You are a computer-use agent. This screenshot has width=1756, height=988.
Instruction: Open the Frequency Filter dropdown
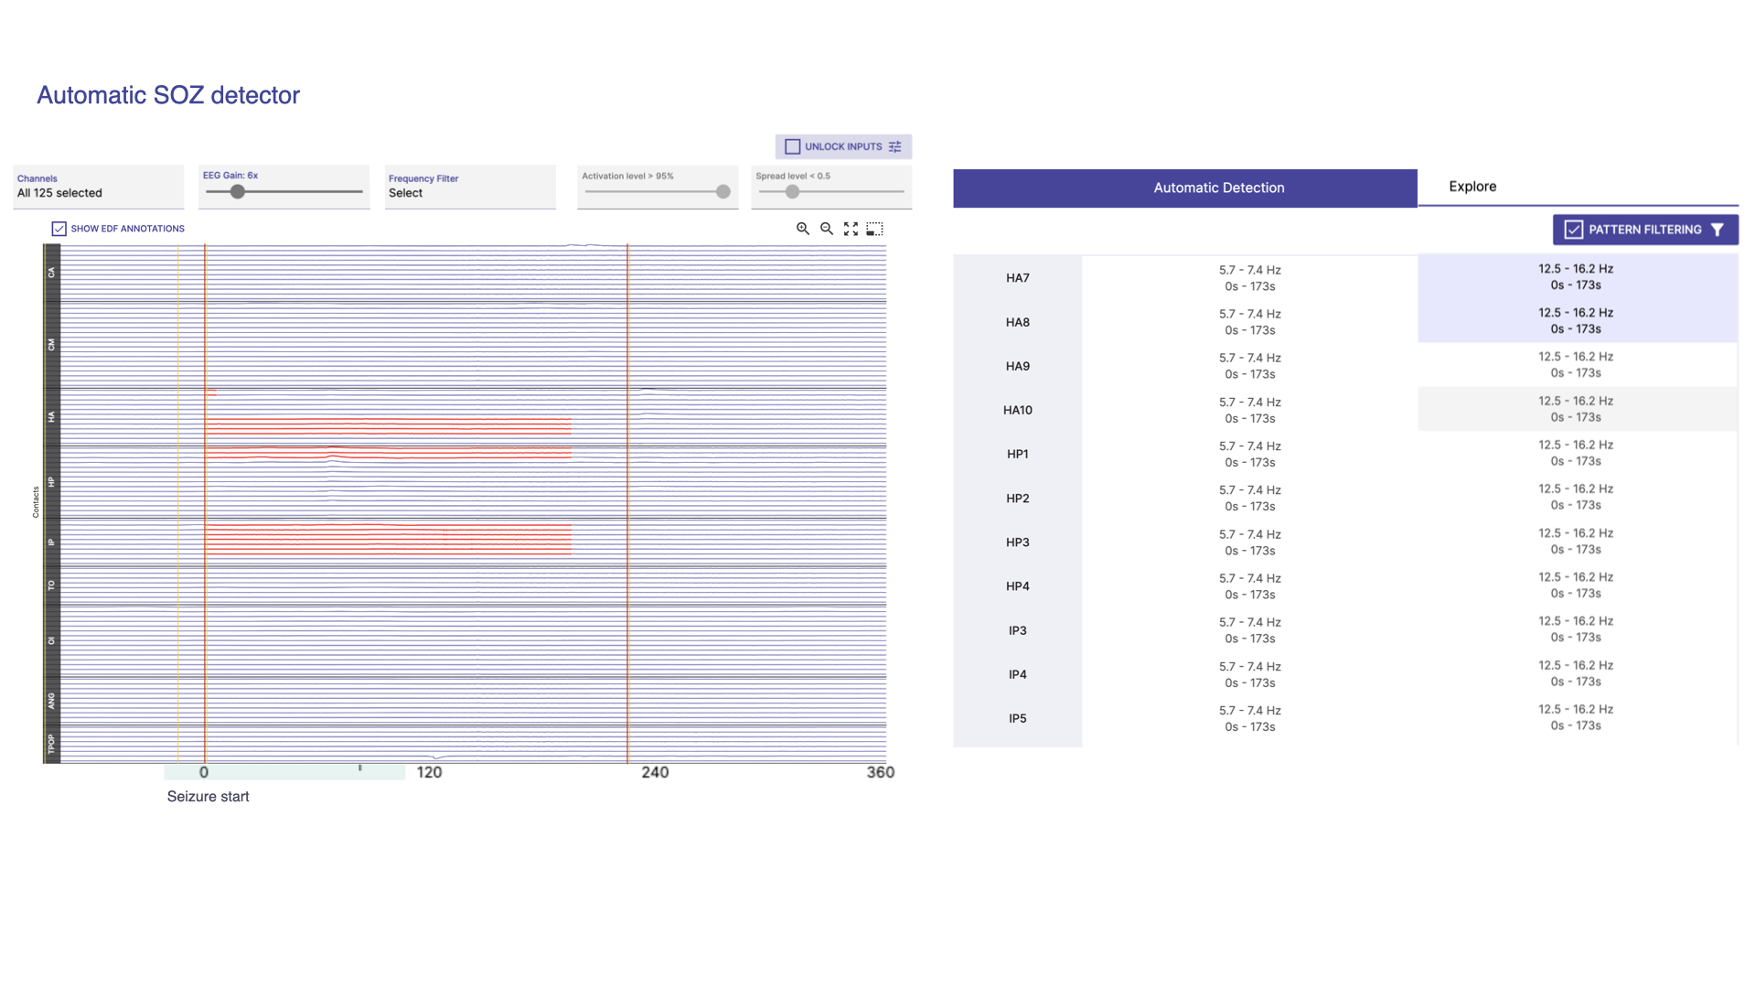pos(469,187)
